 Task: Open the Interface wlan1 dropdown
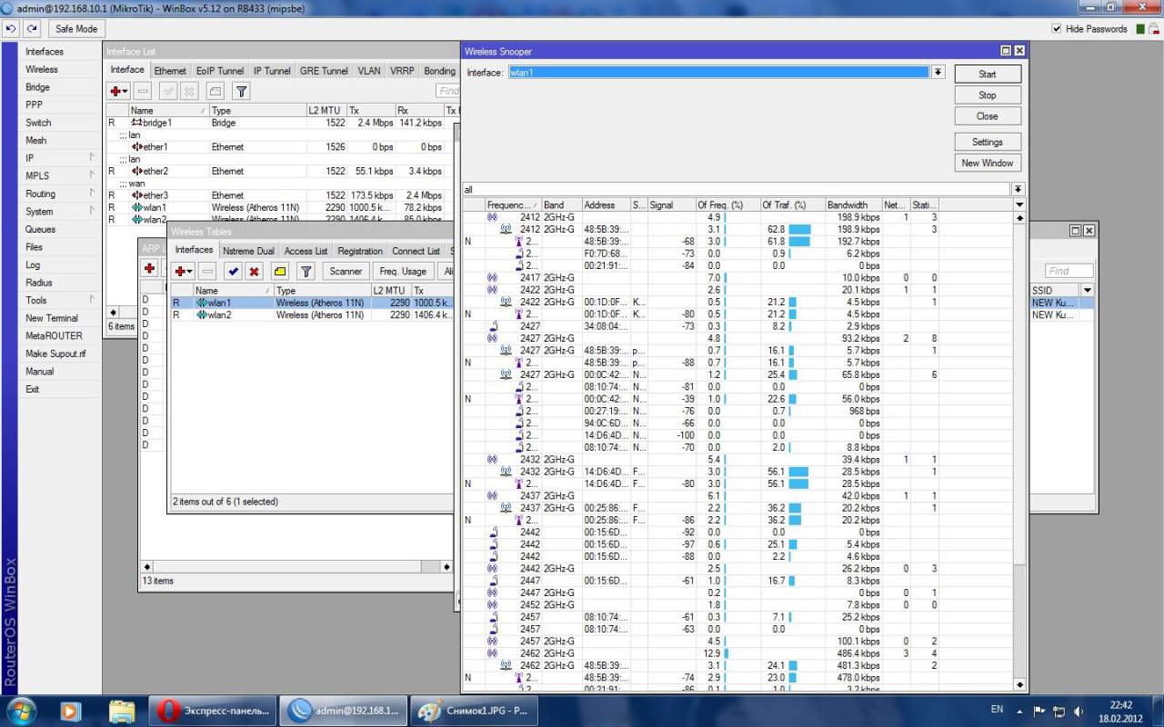tap(938, 72)
